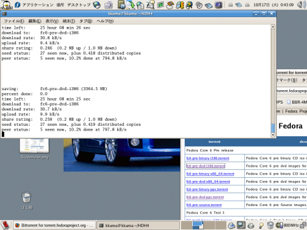307x230 pixels.
Task: Click terminal text 'fc6-pre-dvd-i386 (3364.5 MB)'
Action: (x=74, y=89)
